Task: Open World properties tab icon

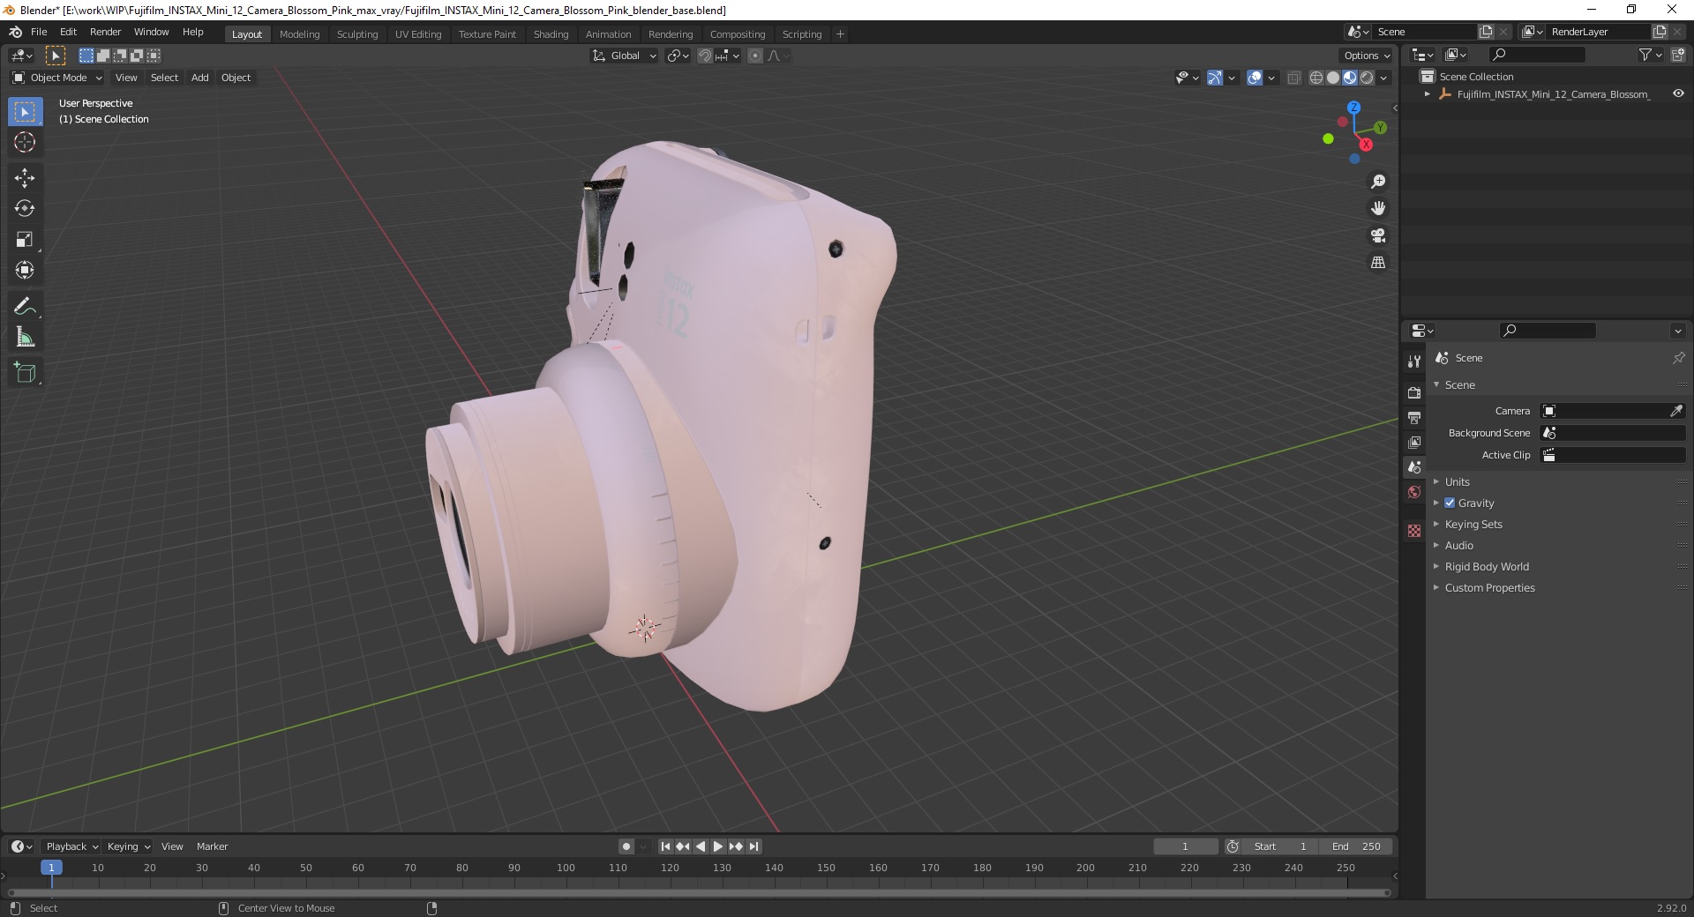Action: pyautogui.click(x=1414, y=492)
